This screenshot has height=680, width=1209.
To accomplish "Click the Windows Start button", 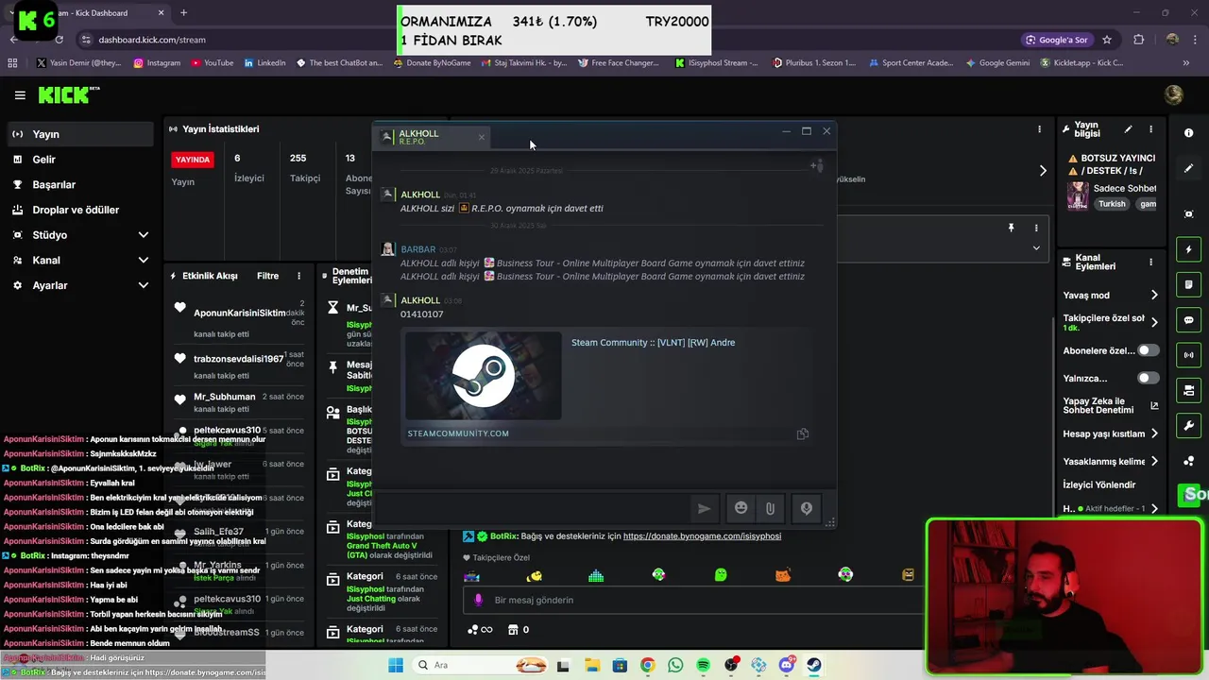I will (395, 665).
